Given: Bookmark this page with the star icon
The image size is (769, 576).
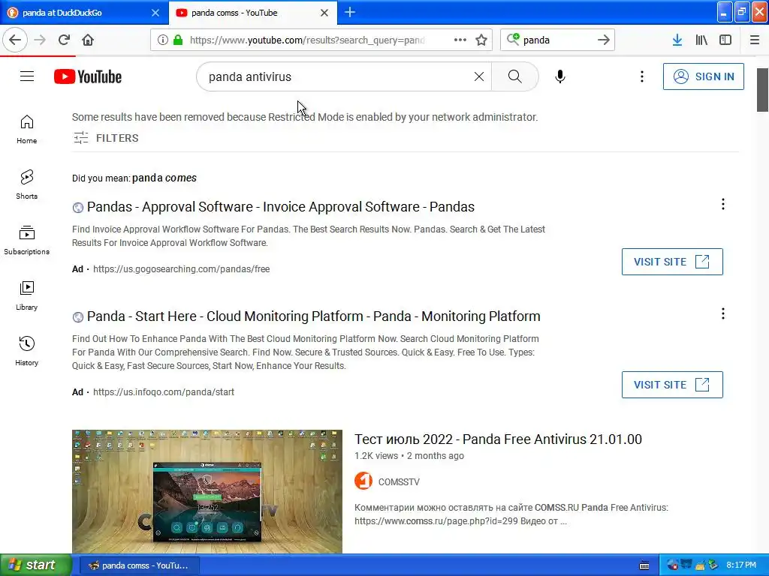Looking at the screenshot, I should 481,40.
